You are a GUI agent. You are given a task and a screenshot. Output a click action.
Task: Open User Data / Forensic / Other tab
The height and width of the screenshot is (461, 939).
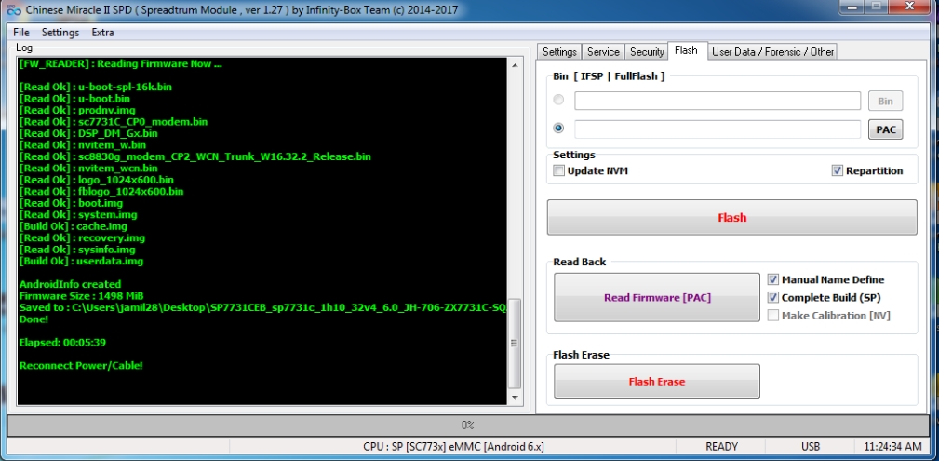[x=772, y=52]
